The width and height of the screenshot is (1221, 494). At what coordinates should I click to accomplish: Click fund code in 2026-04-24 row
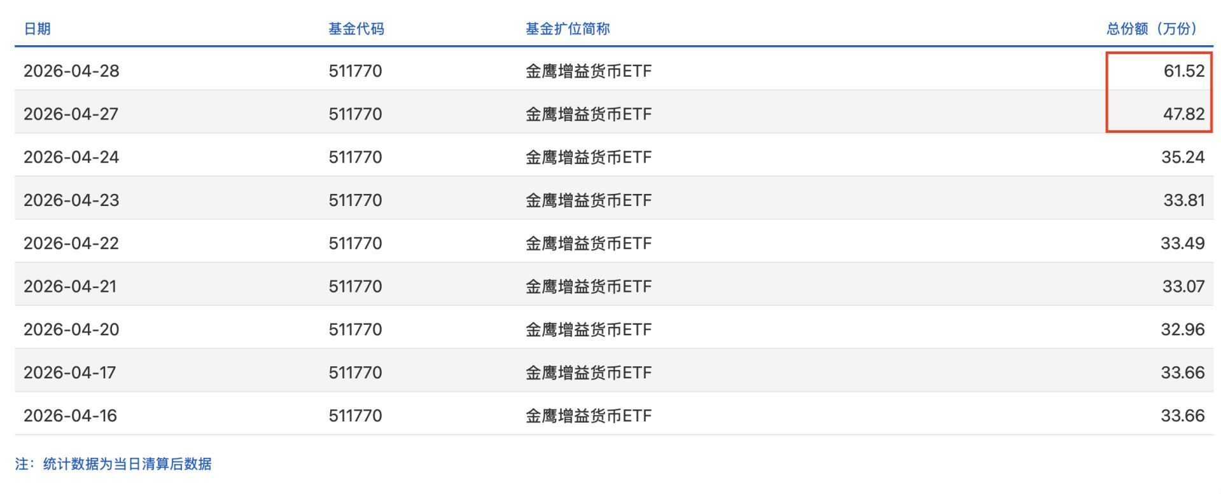[355, 157]
